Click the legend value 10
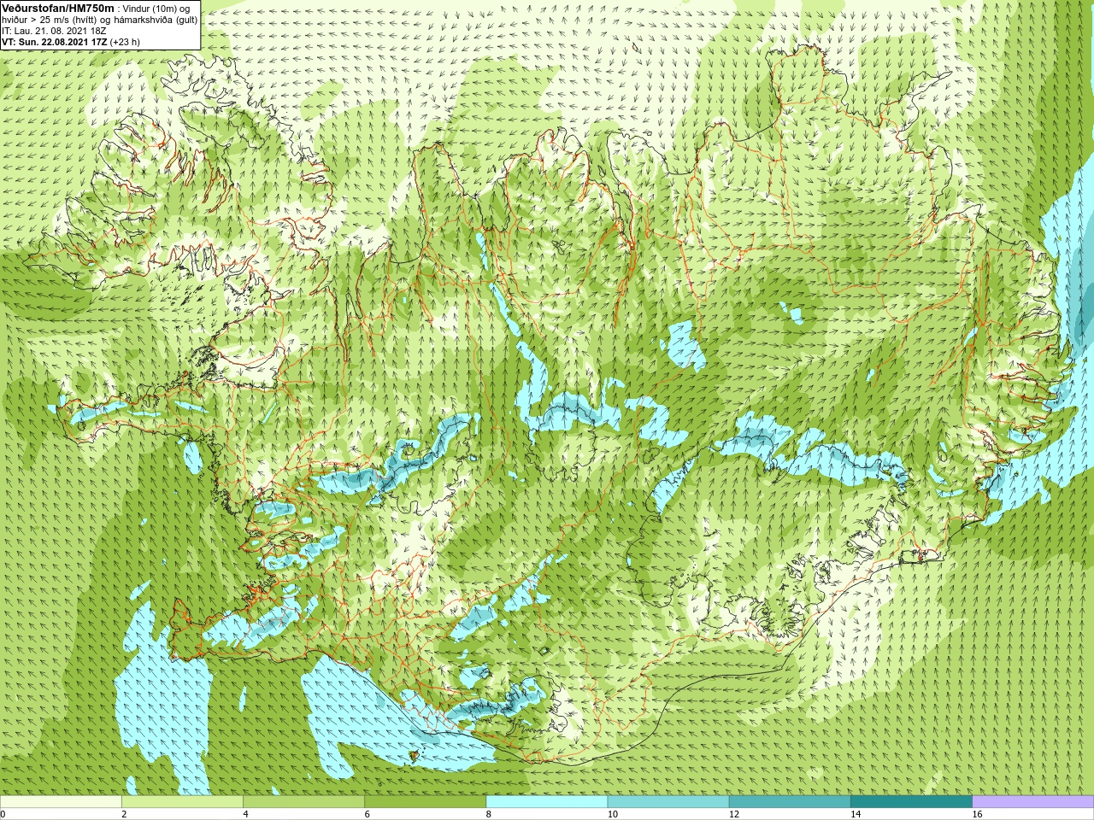The height and width of the screenshot is (820, 1094). (x=612, y=814)
